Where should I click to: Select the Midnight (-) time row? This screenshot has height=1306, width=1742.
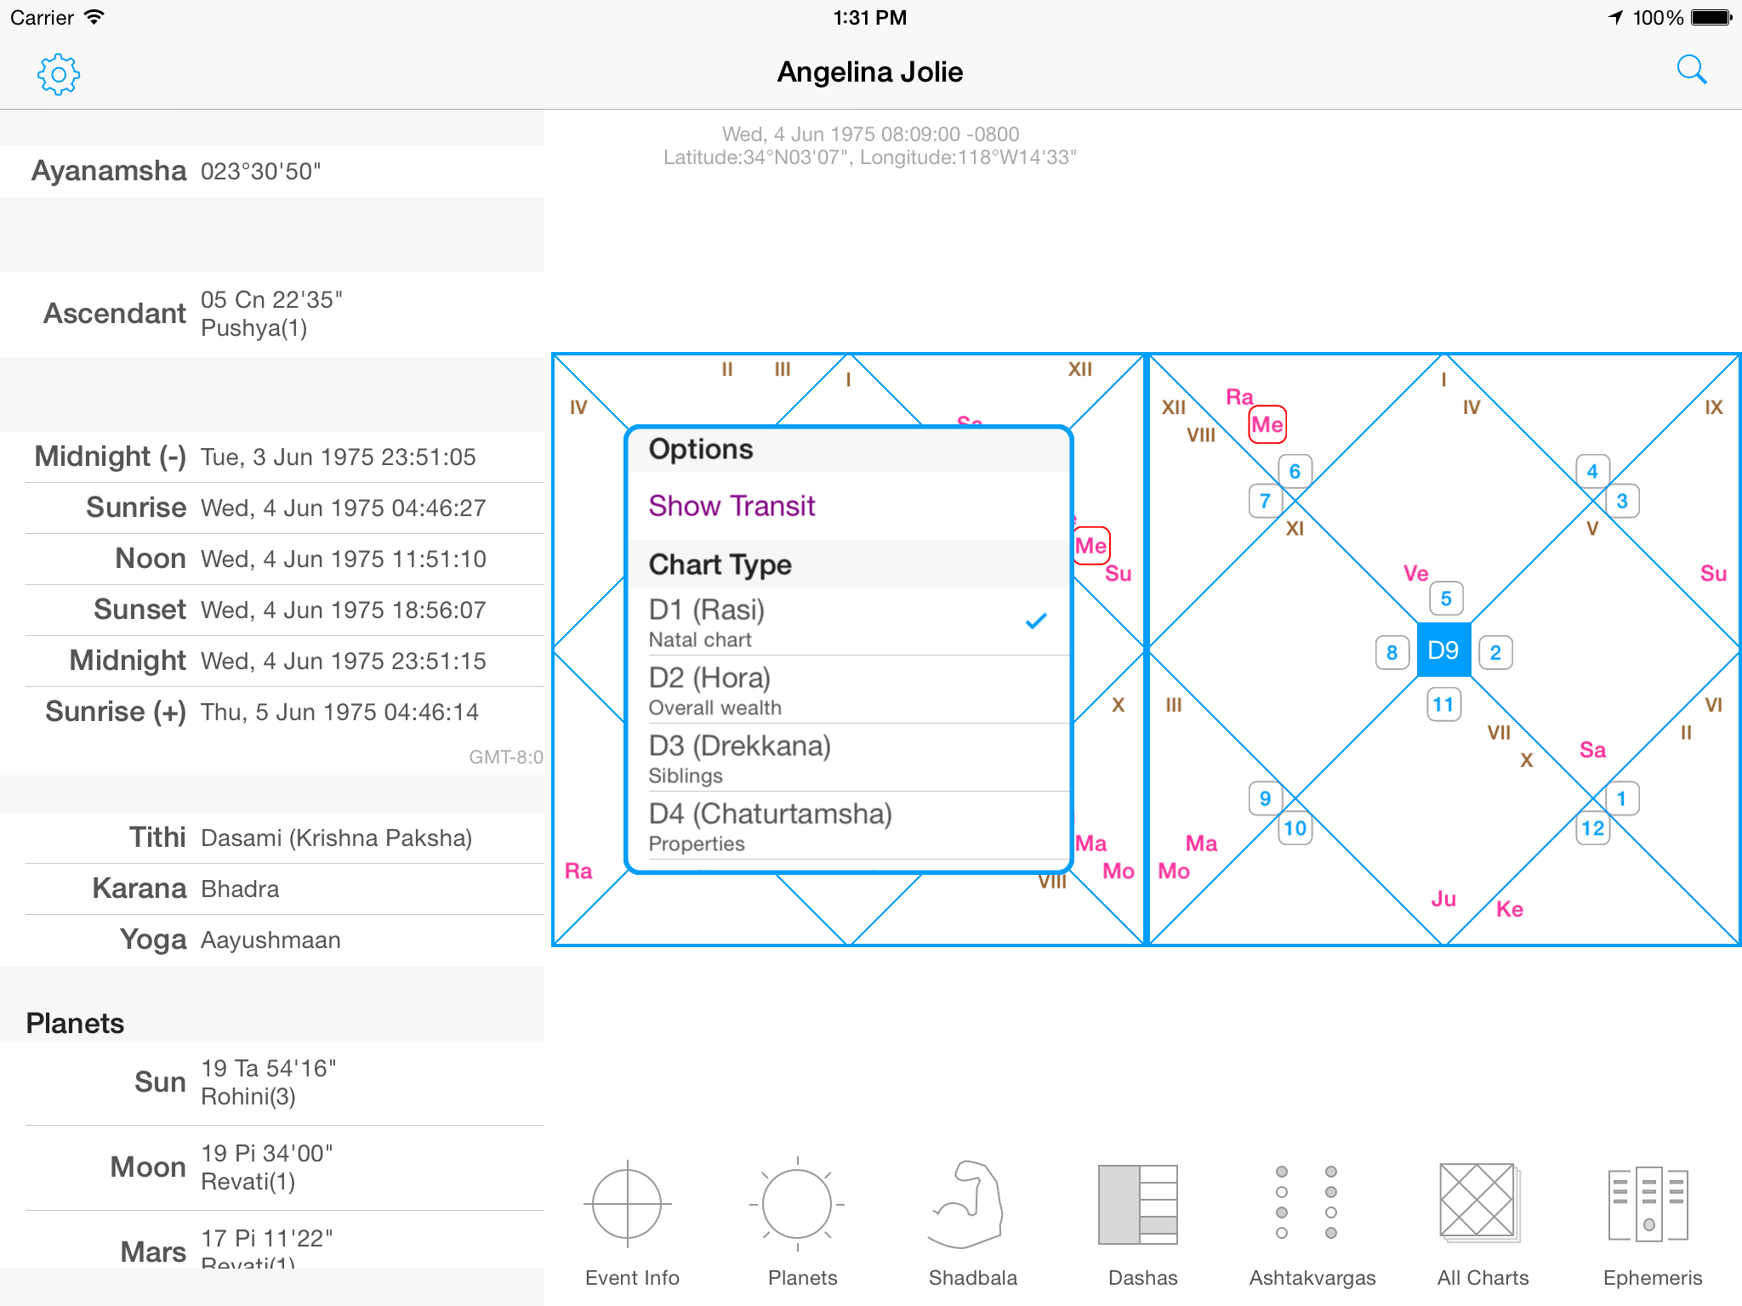point(272,457)
